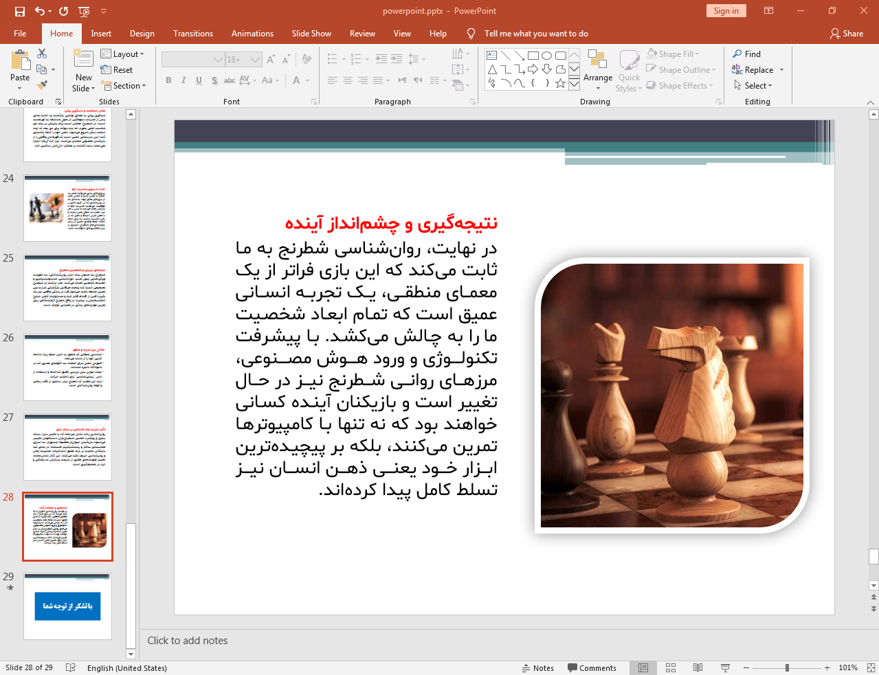
Task: Click the Align Left paragraph icon
Action: [333, 80]
